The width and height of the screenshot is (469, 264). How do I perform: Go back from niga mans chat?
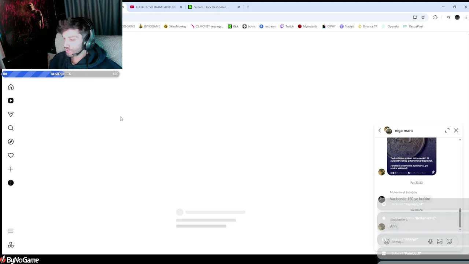(380, 131)
